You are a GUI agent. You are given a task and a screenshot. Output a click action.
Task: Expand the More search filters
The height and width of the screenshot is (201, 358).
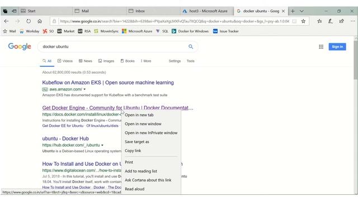click(146, 61)
